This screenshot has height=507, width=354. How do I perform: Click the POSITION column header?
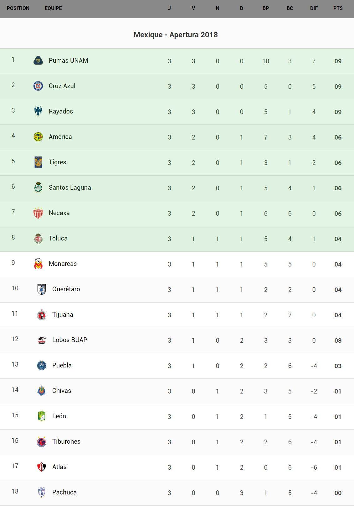coord(18,8)
